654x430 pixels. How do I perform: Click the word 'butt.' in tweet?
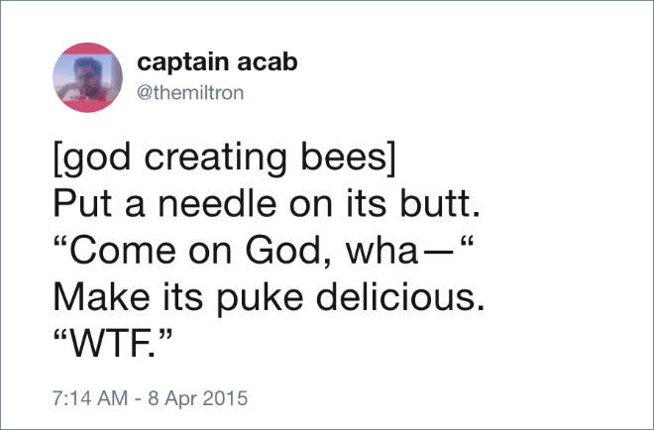tap(440, 204)
